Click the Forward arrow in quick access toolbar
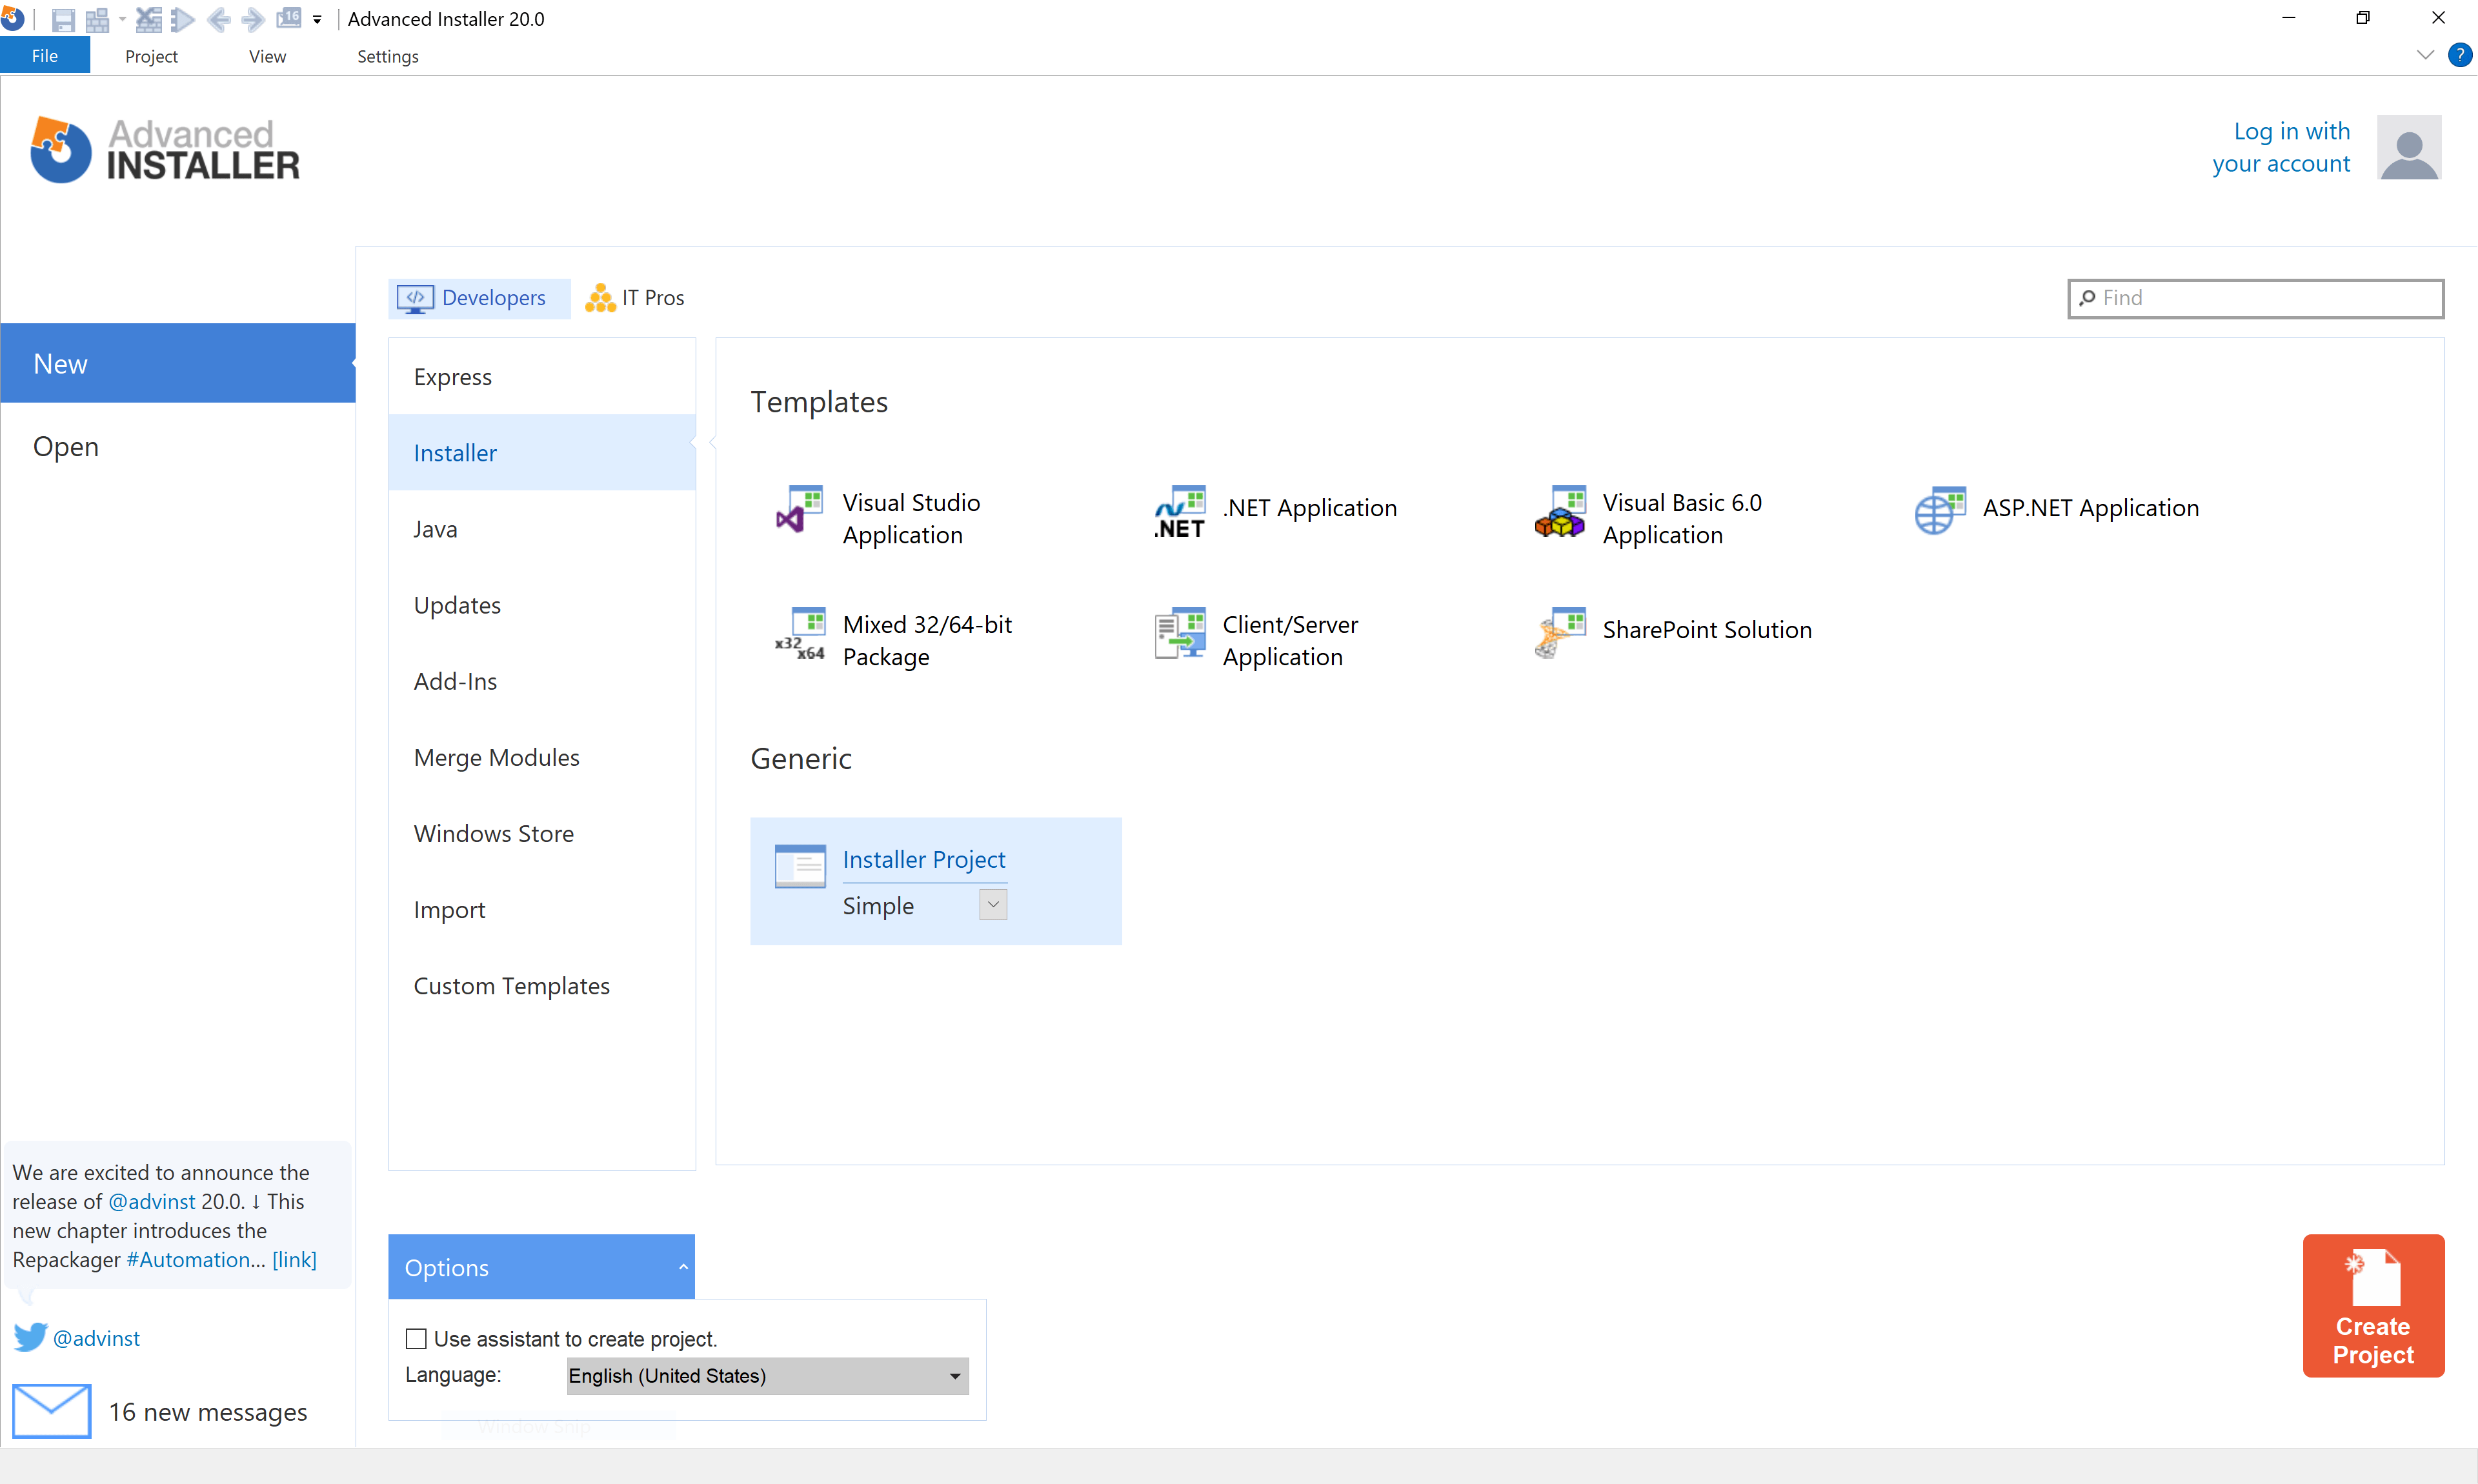2478x1484 pixels. [x=253, y=19]
